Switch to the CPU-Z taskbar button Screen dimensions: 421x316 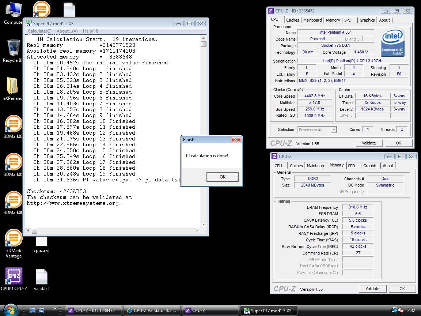[210, 311]
